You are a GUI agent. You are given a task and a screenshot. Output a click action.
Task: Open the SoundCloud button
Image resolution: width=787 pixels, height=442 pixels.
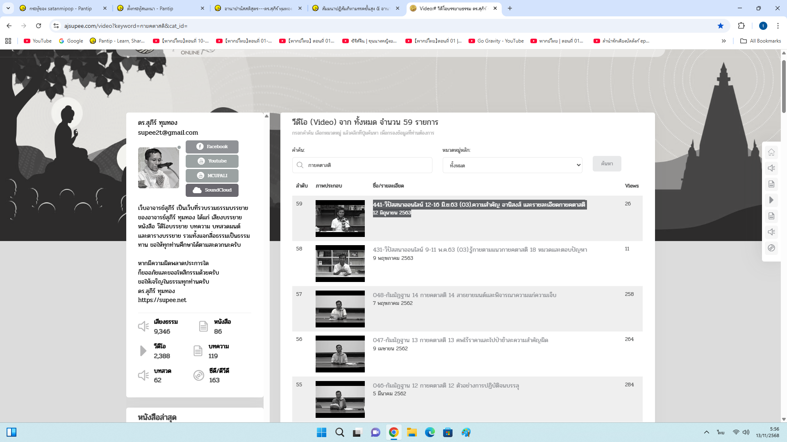pyautogui.click(x=212, y=190)
